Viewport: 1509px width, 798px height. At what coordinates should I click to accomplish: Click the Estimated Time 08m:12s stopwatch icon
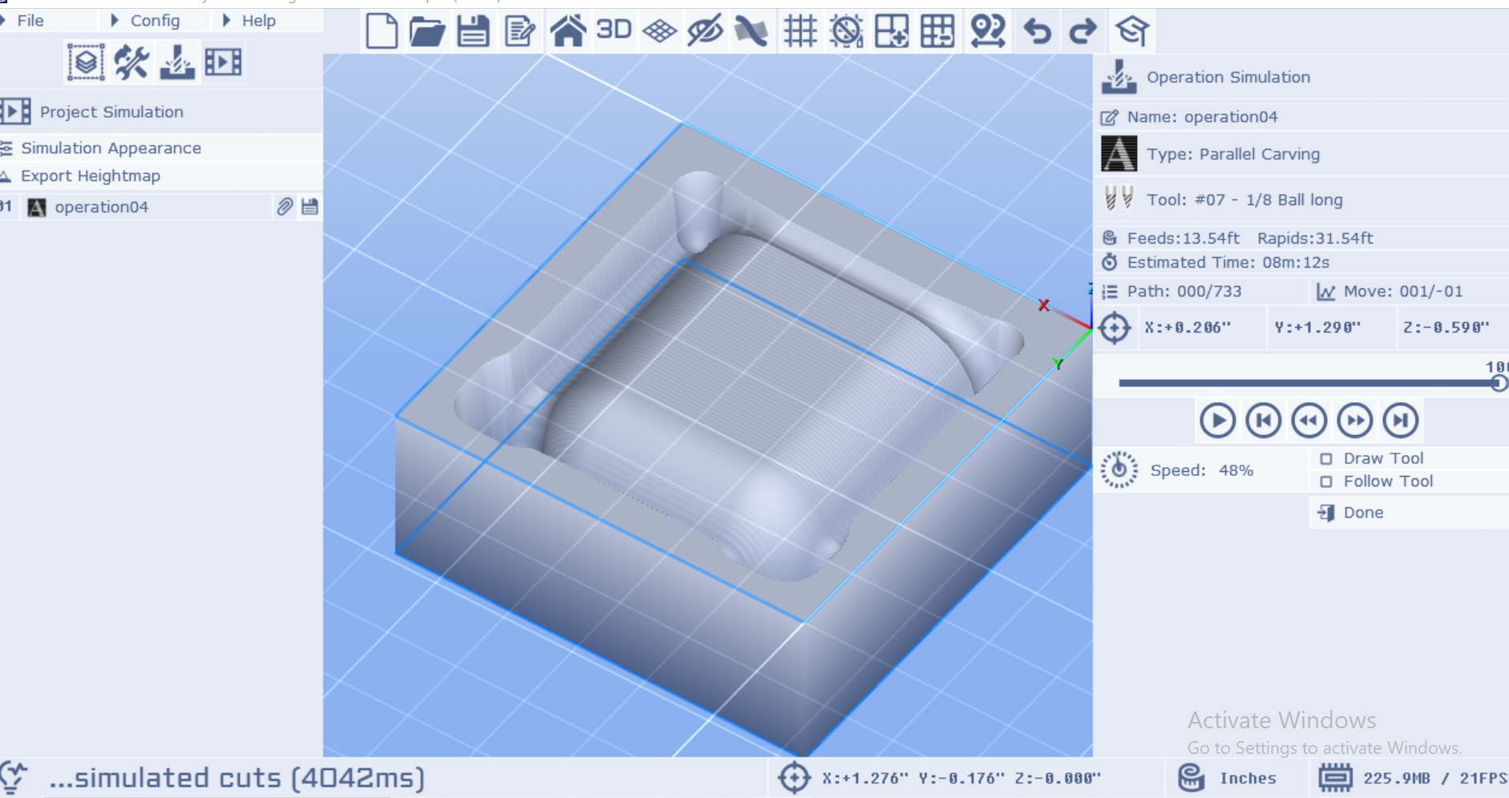(x=1110, y=262)
